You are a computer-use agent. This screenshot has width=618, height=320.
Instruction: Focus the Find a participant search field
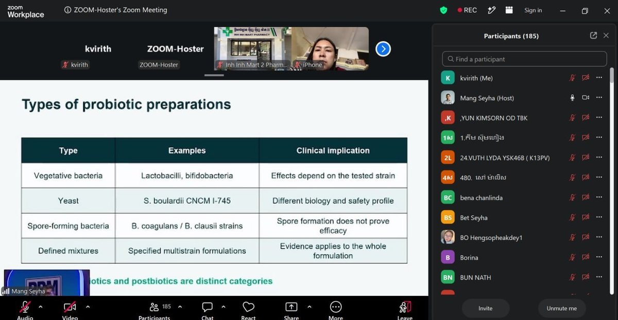coord(524,59)
